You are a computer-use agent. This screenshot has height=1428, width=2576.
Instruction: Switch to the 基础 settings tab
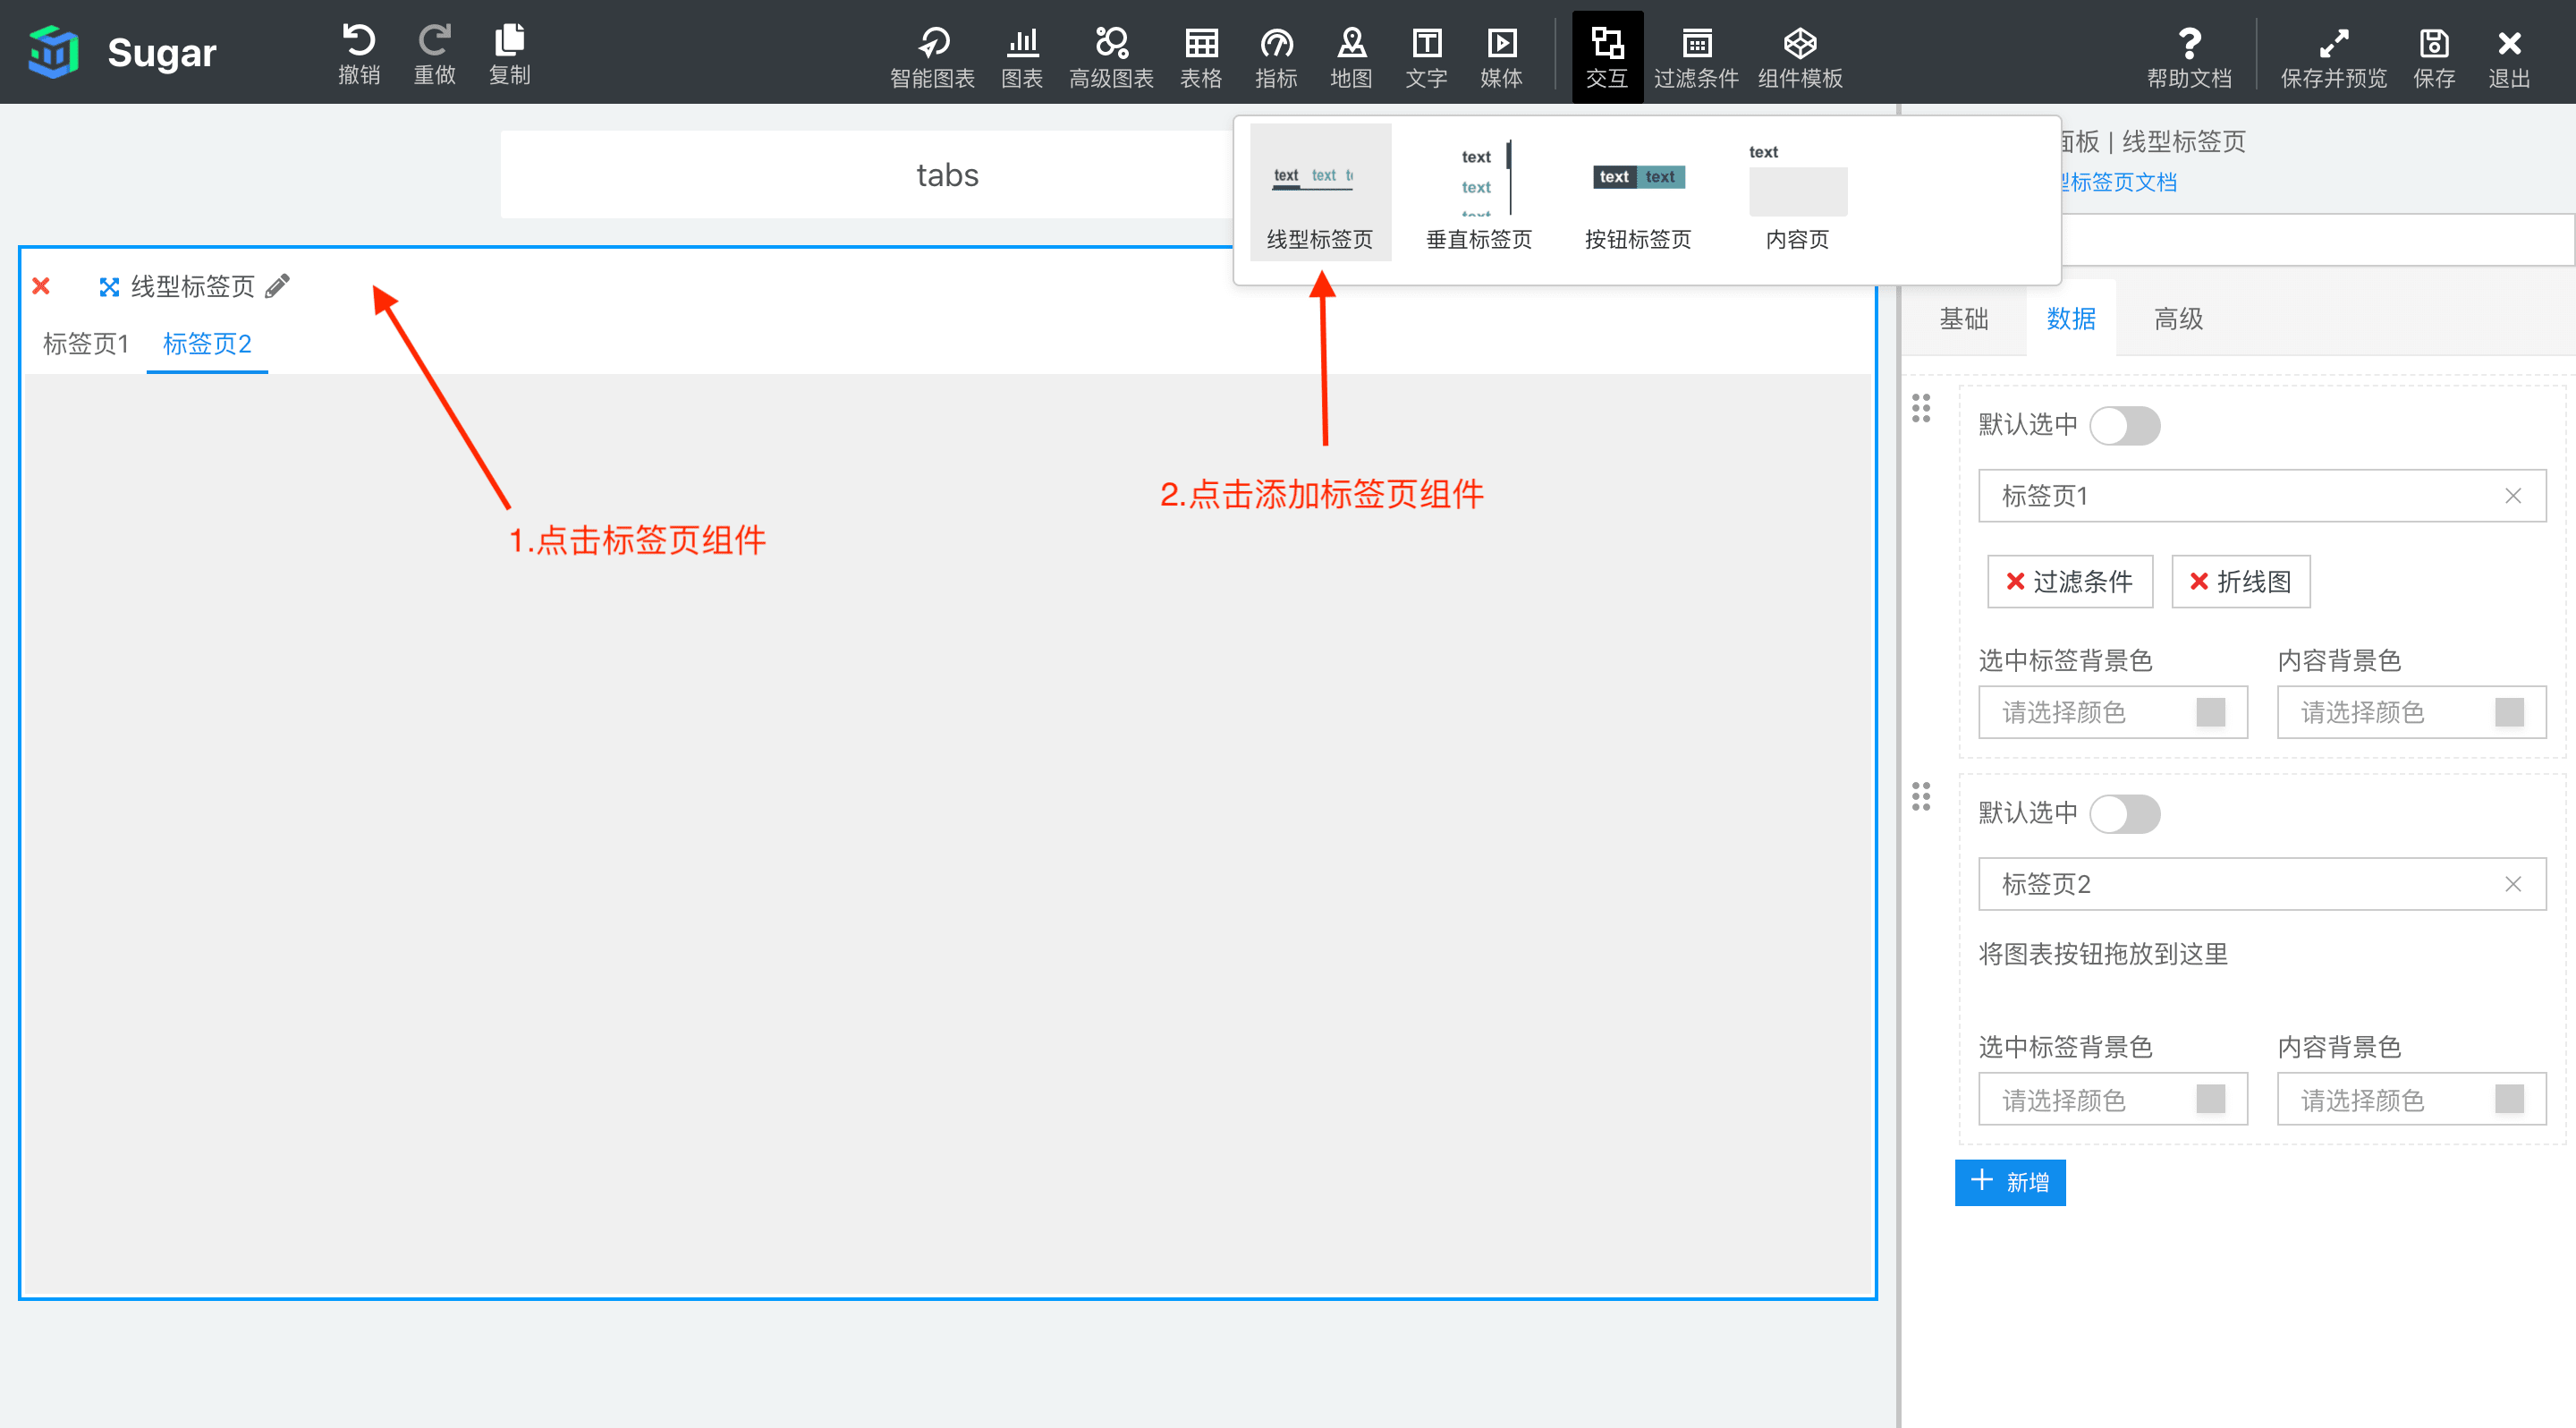pos(1963,319)
